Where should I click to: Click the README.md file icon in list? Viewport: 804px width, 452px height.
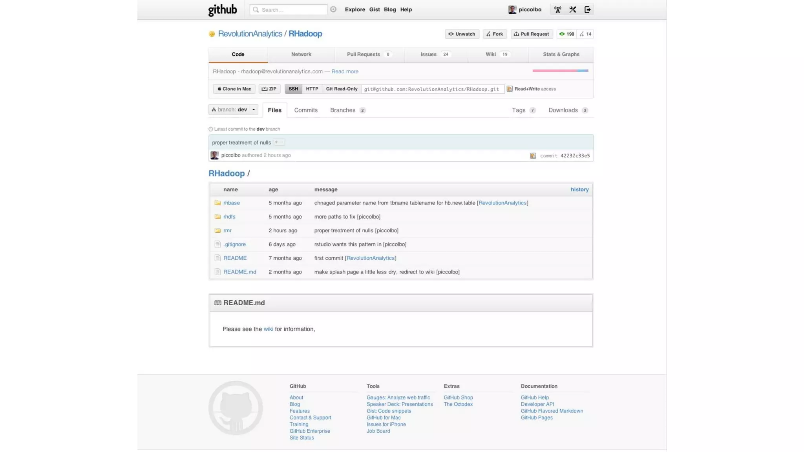point(217,272)
